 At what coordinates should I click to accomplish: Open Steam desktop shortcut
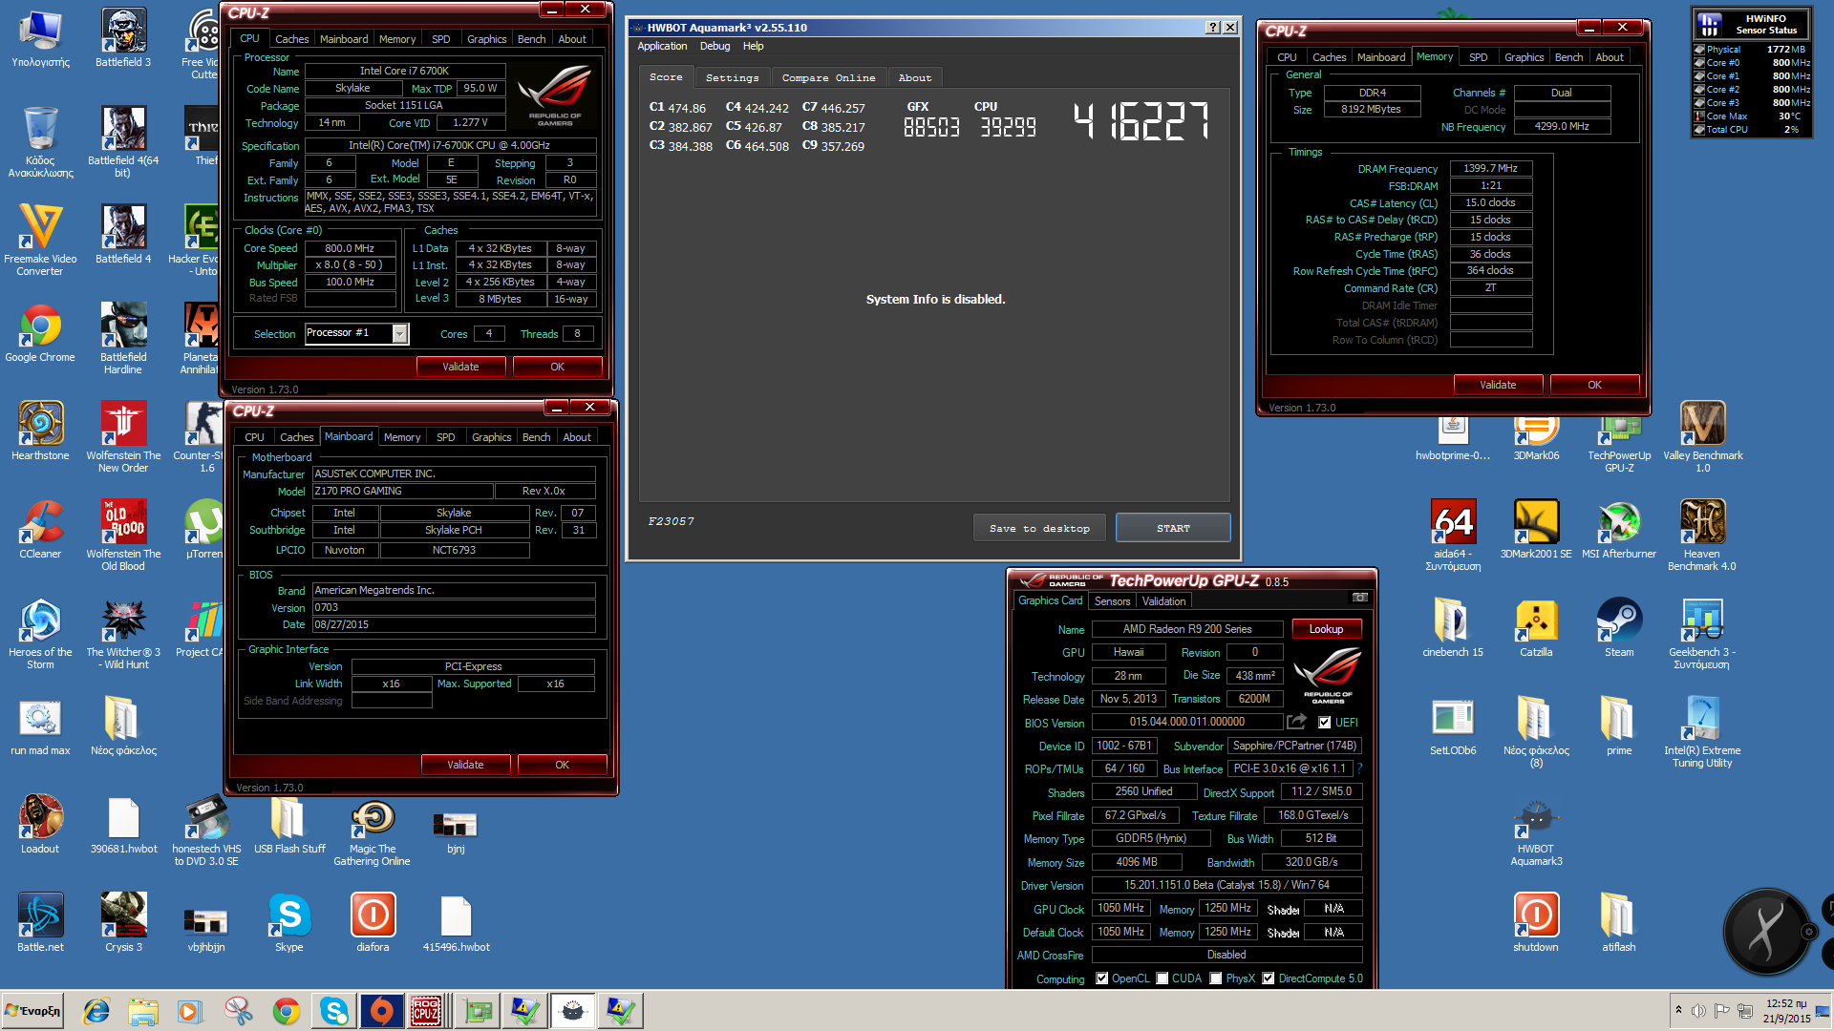point(1619,628)
